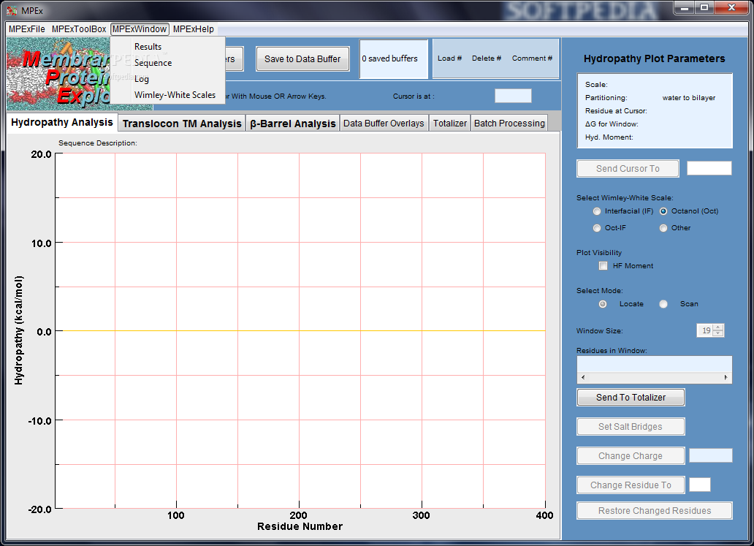The width and height of the screenshot is (754, 546).
Task: Decrease Window Size with down arrow
Action: click(718, 334)
